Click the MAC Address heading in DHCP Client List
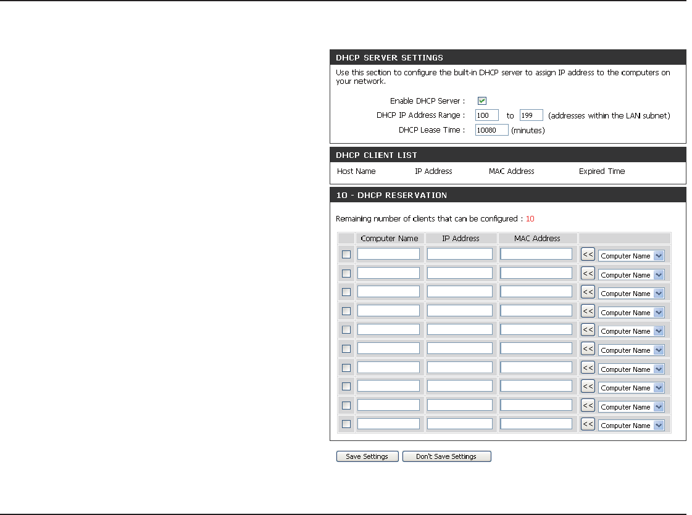Screen dimensions: 692x515 pos(512,171)
